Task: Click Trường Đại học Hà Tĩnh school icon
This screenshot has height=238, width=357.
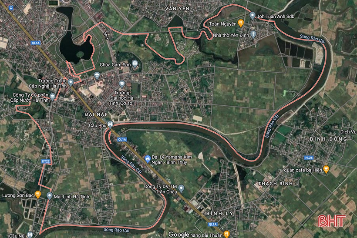Action: click(x=122, y=84)
